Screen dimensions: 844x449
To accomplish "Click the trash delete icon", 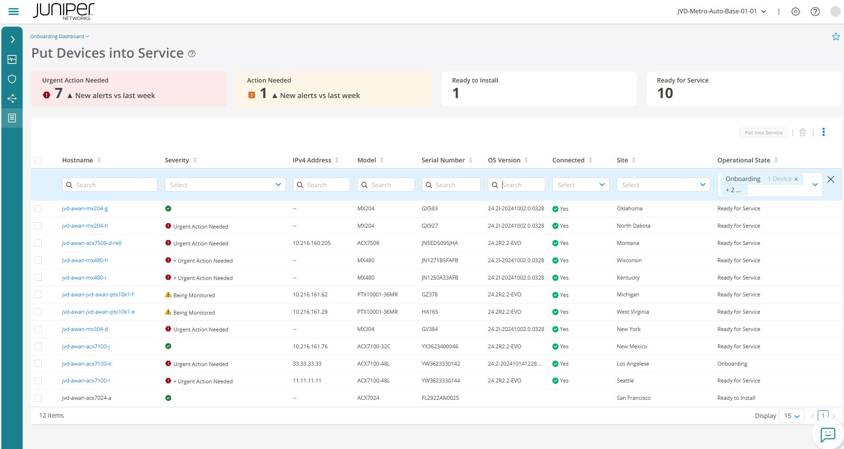I will tap(802, 133).
